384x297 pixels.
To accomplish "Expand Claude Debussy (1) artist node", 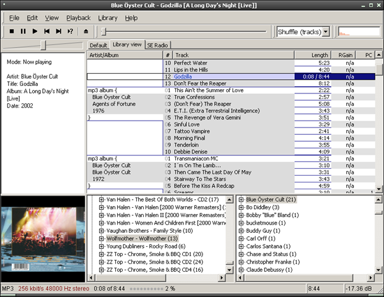I will [241, 270].
